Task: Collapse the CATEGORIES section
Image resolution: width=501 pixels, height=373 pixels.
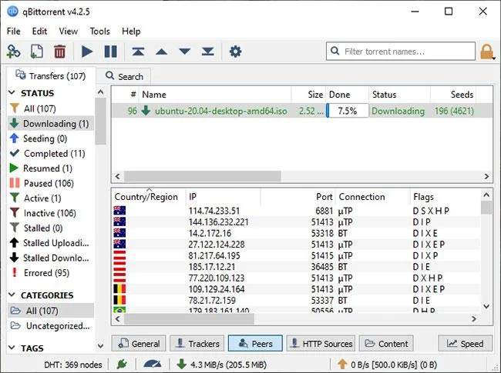Action: (x=12, y=295)
